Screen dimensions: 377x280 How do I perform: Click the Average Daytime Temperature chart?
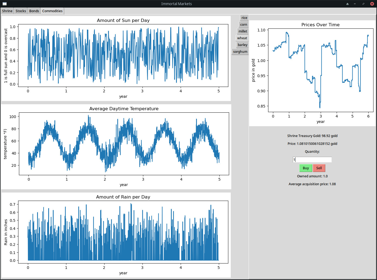coord(124,144)
